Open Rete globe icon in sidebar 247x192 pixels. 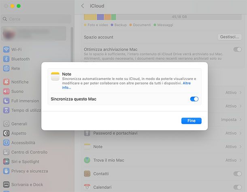6,68
